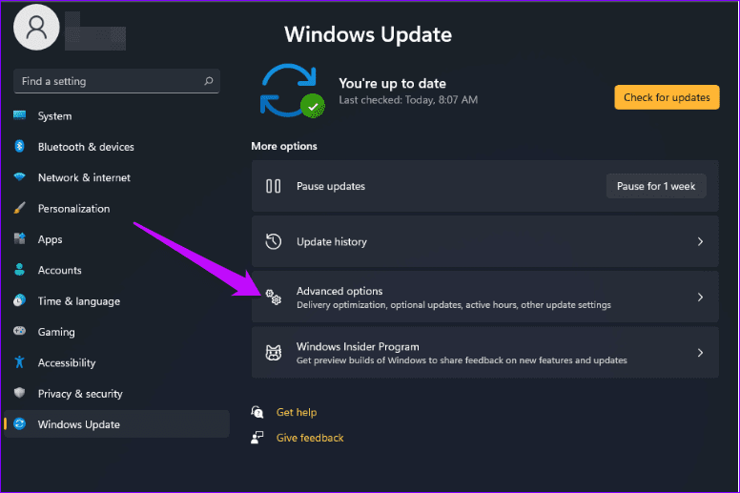Open Accounts settings
740x493 pixels.
(x=116, y=270)
